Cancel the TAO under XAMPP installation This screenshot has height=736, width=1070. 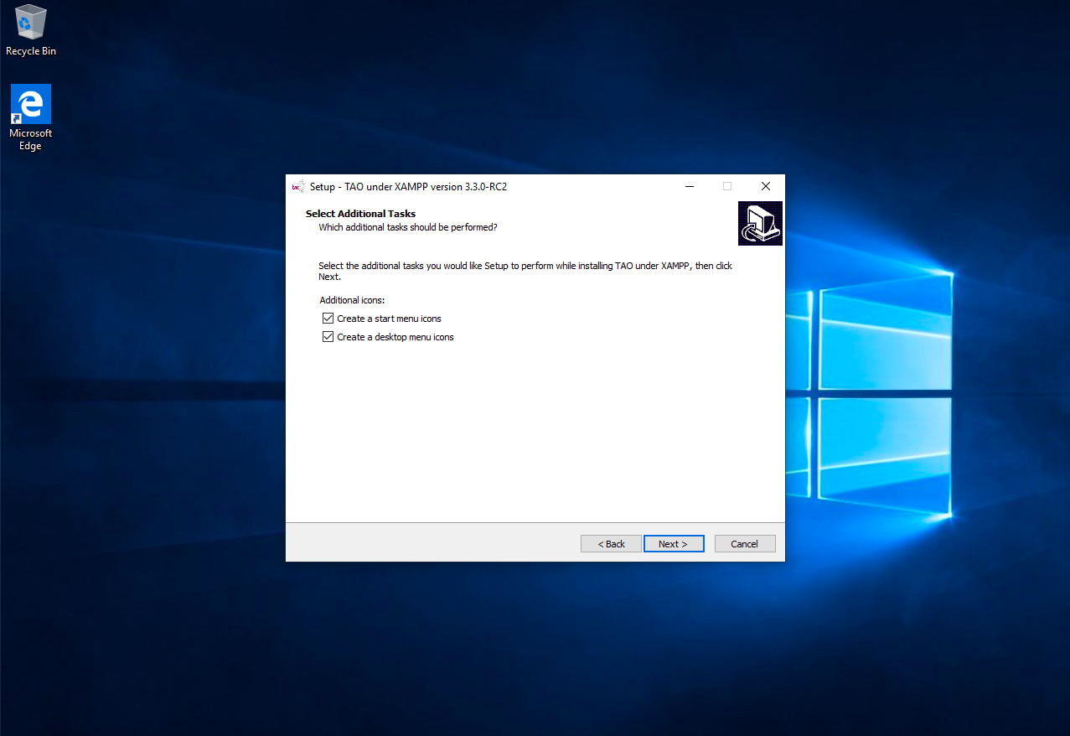[744, 543]
